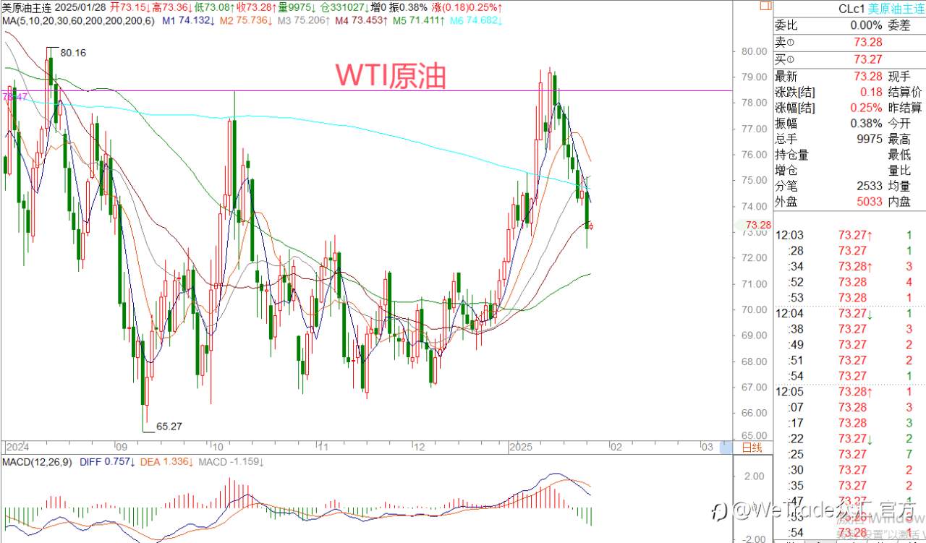Click the orange panel layout icon

tap(765, 6)
